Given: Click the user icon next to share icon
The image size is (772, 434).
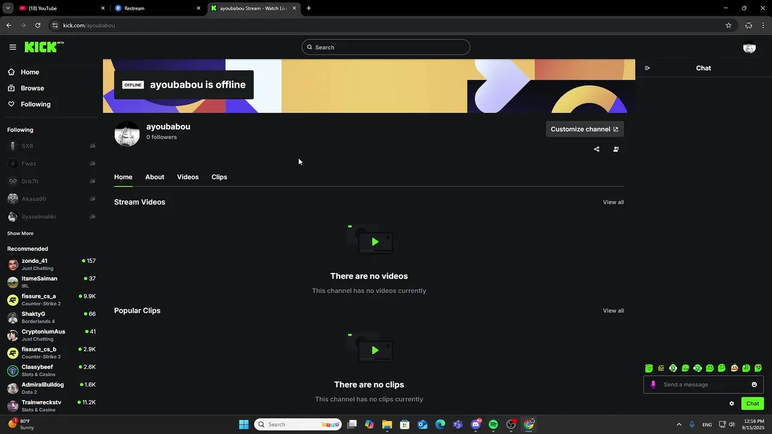Looking at the screenshot, I should coord(616,149).
